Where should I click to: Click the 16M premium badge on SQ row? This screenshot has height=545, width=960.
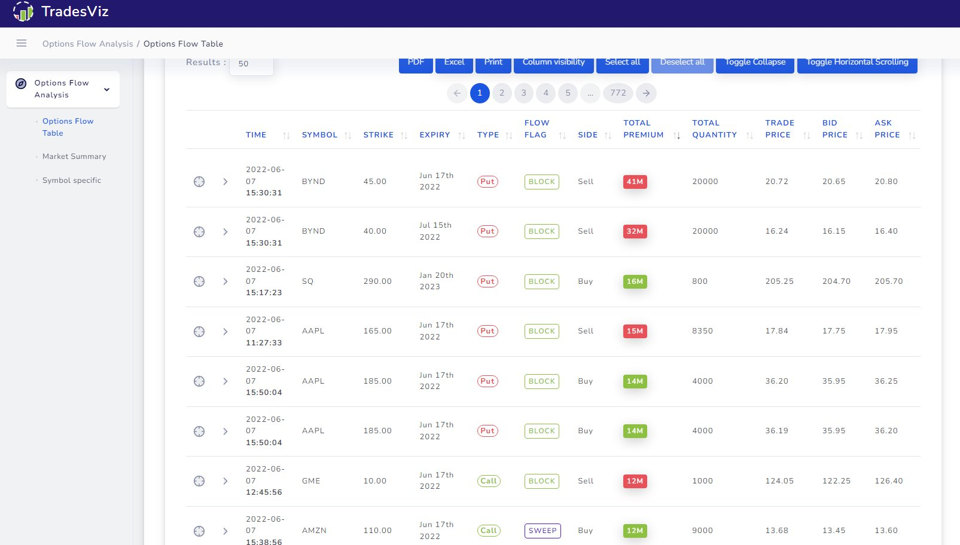635,281
